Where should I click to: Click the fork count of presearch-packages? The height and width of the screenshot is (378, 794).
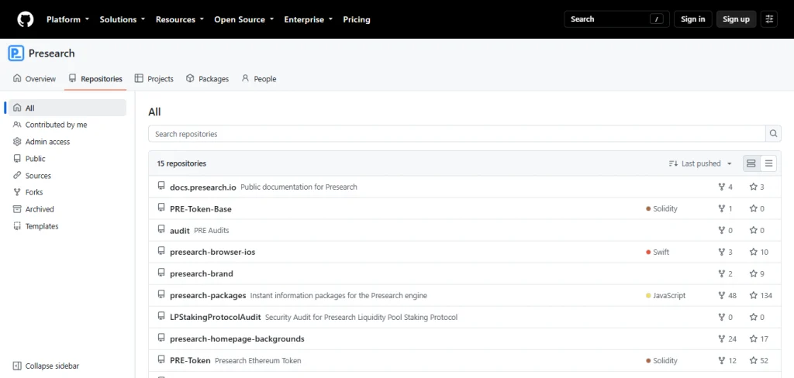point(727,296)
